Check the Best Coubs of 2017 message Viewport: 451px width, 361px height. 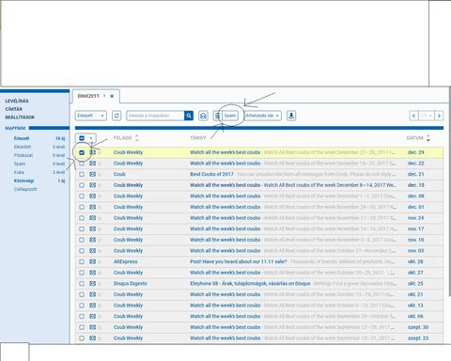pyautogui.click(x=82, y=175)
